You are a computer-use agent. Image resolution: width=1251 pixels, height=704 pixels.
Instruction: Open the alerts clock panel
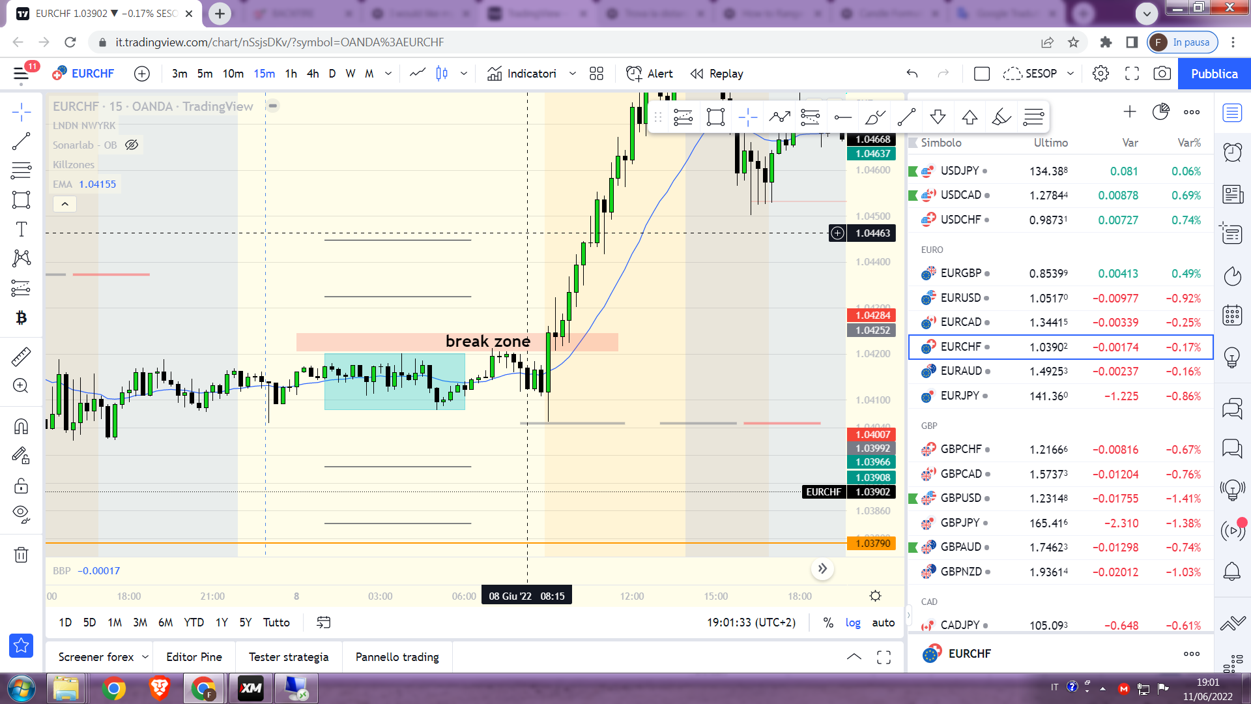[x=1232, y=153]
